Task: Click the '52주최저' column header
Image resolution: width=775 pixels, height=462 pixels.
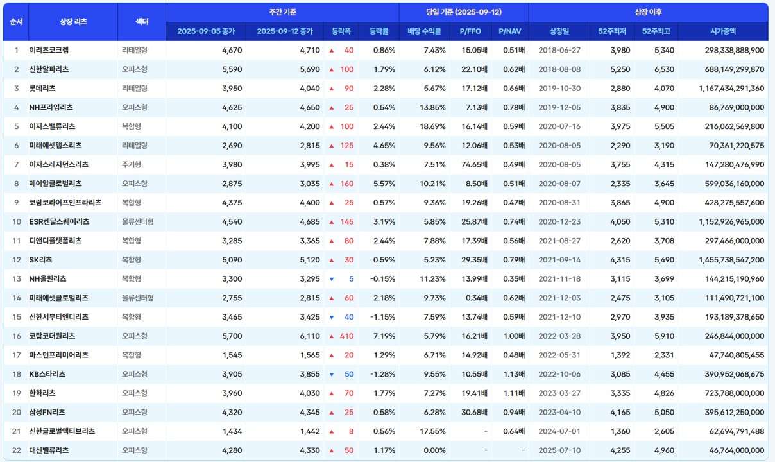Action: (611, 31)
